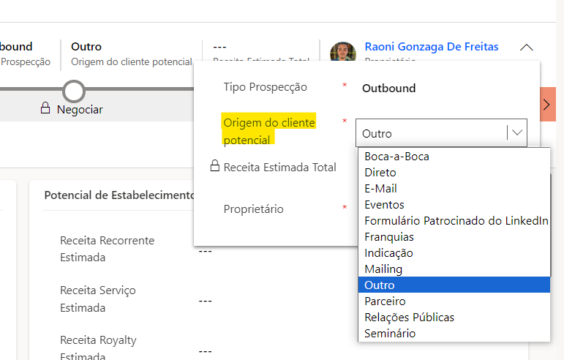Viewport: 564px width, 360px height.
Task: Select the Indicação option
Action: 388,253
